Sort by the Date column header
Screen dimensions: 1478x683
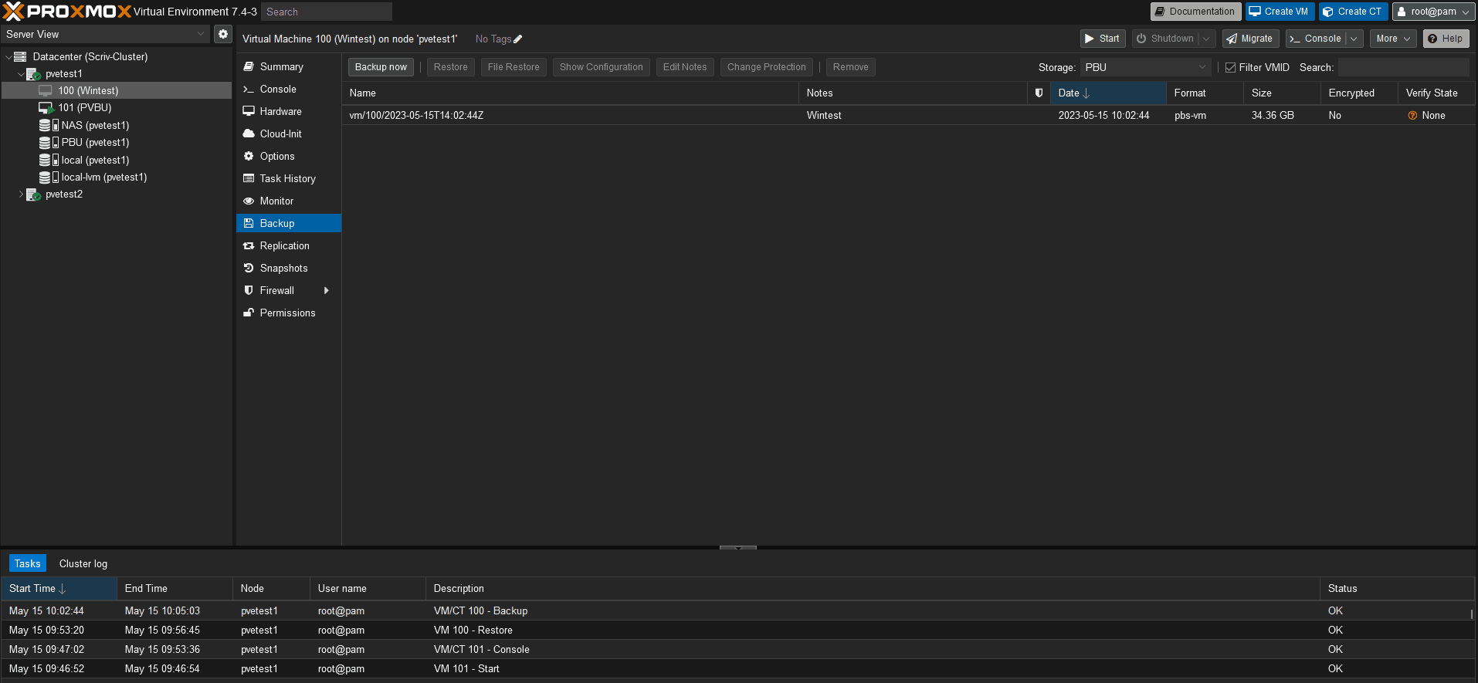coord(1108,93)
